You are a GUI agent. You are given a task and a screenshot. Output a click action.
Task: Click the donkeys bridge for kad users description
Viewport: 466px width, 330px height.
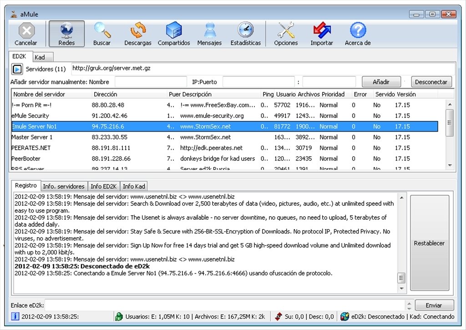(218, 158)
